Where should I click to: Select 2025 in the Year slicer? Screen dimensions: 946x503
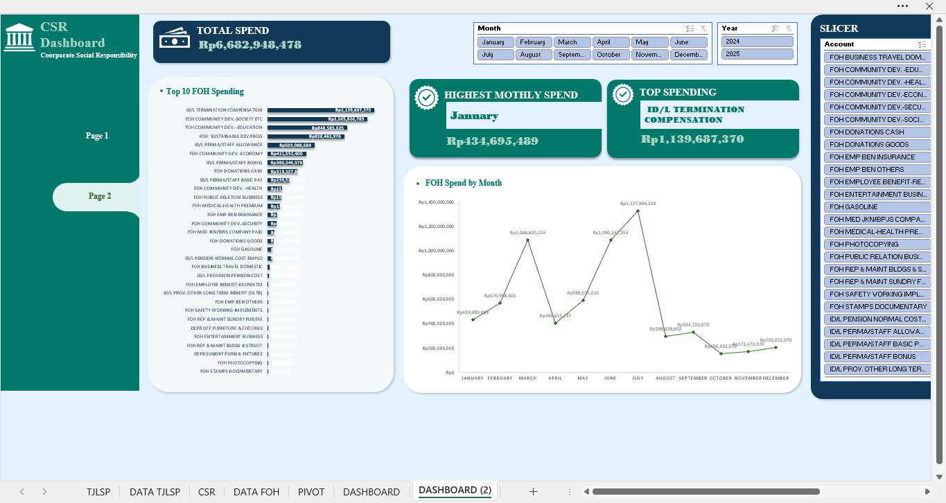tap(757, 54)
